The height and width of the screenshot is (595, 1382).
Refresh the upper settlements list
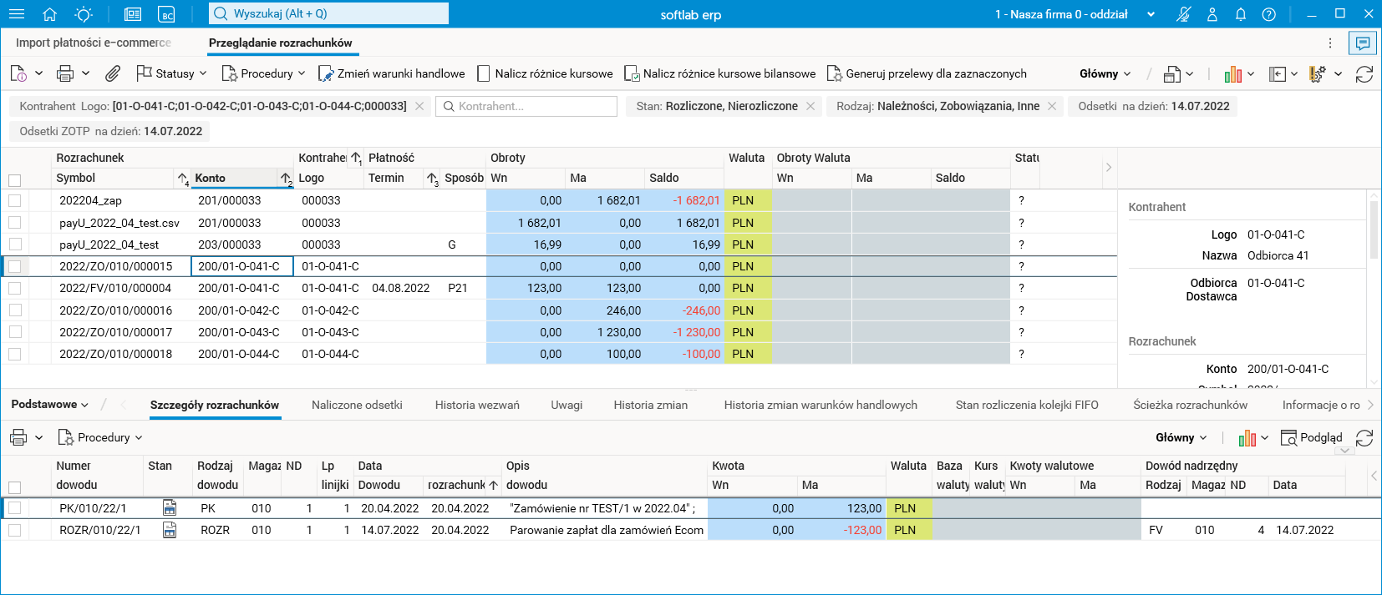pyautogui.click(x=1364, y=74)
